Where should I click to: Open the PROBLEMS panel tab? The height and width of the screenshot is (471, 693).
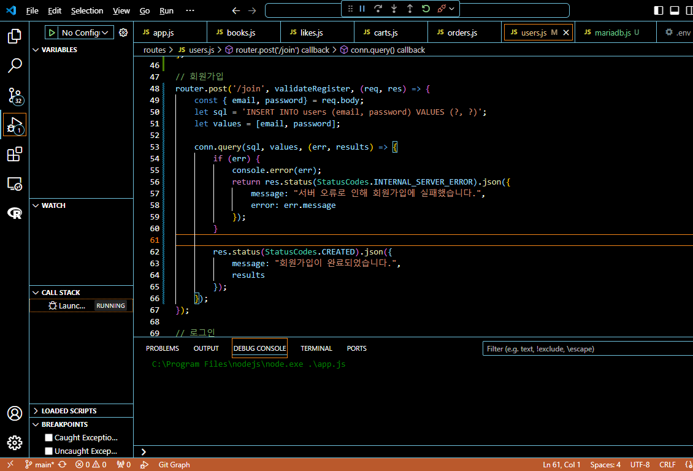(162, 348)
